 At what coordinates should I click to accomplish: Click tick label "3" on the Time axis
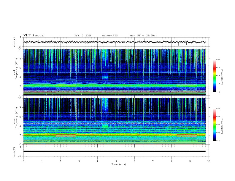point(79,161)
